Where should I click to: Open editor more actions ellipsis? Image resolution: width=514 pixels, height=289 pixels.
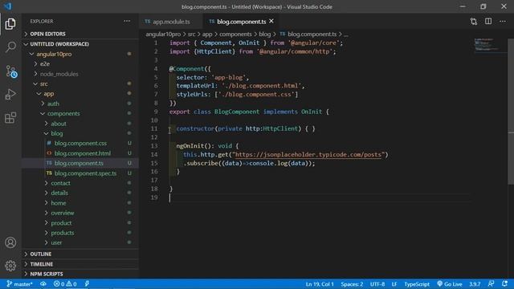click(503, 22)
